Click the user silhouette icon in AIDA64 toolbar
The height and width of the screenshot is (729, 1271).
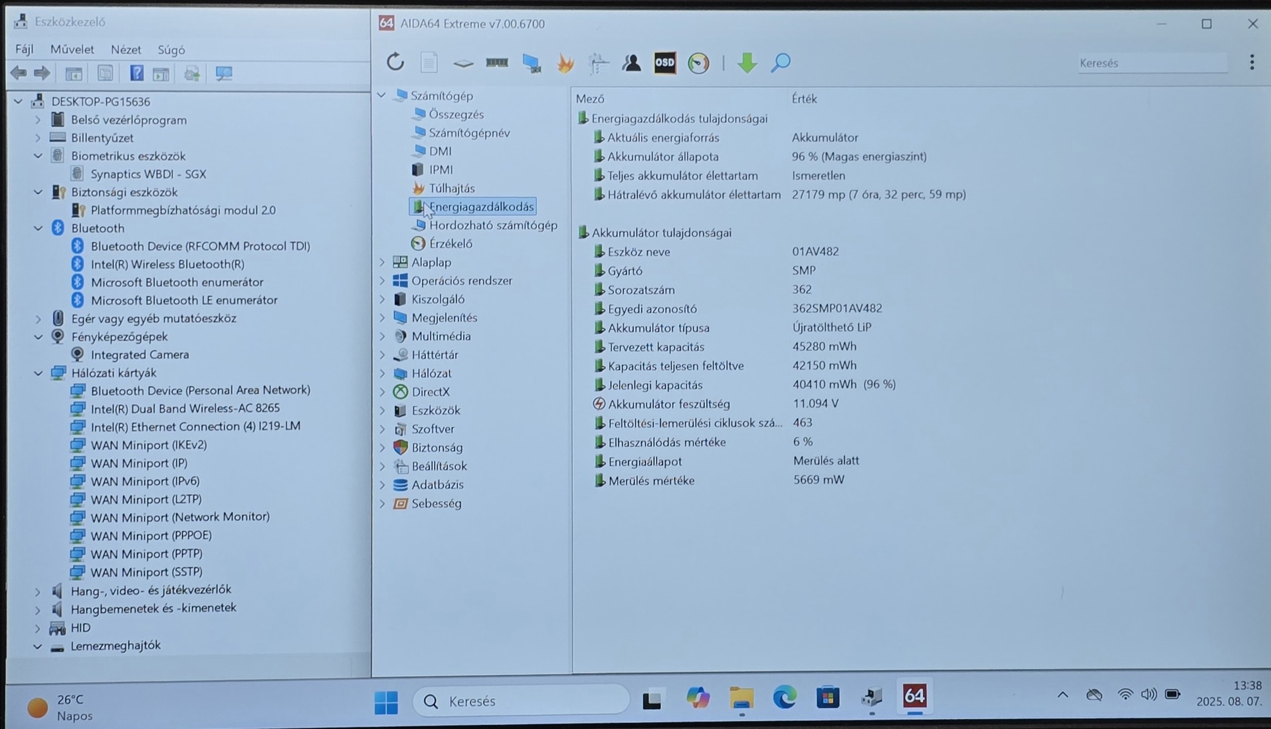pos(631,62)
